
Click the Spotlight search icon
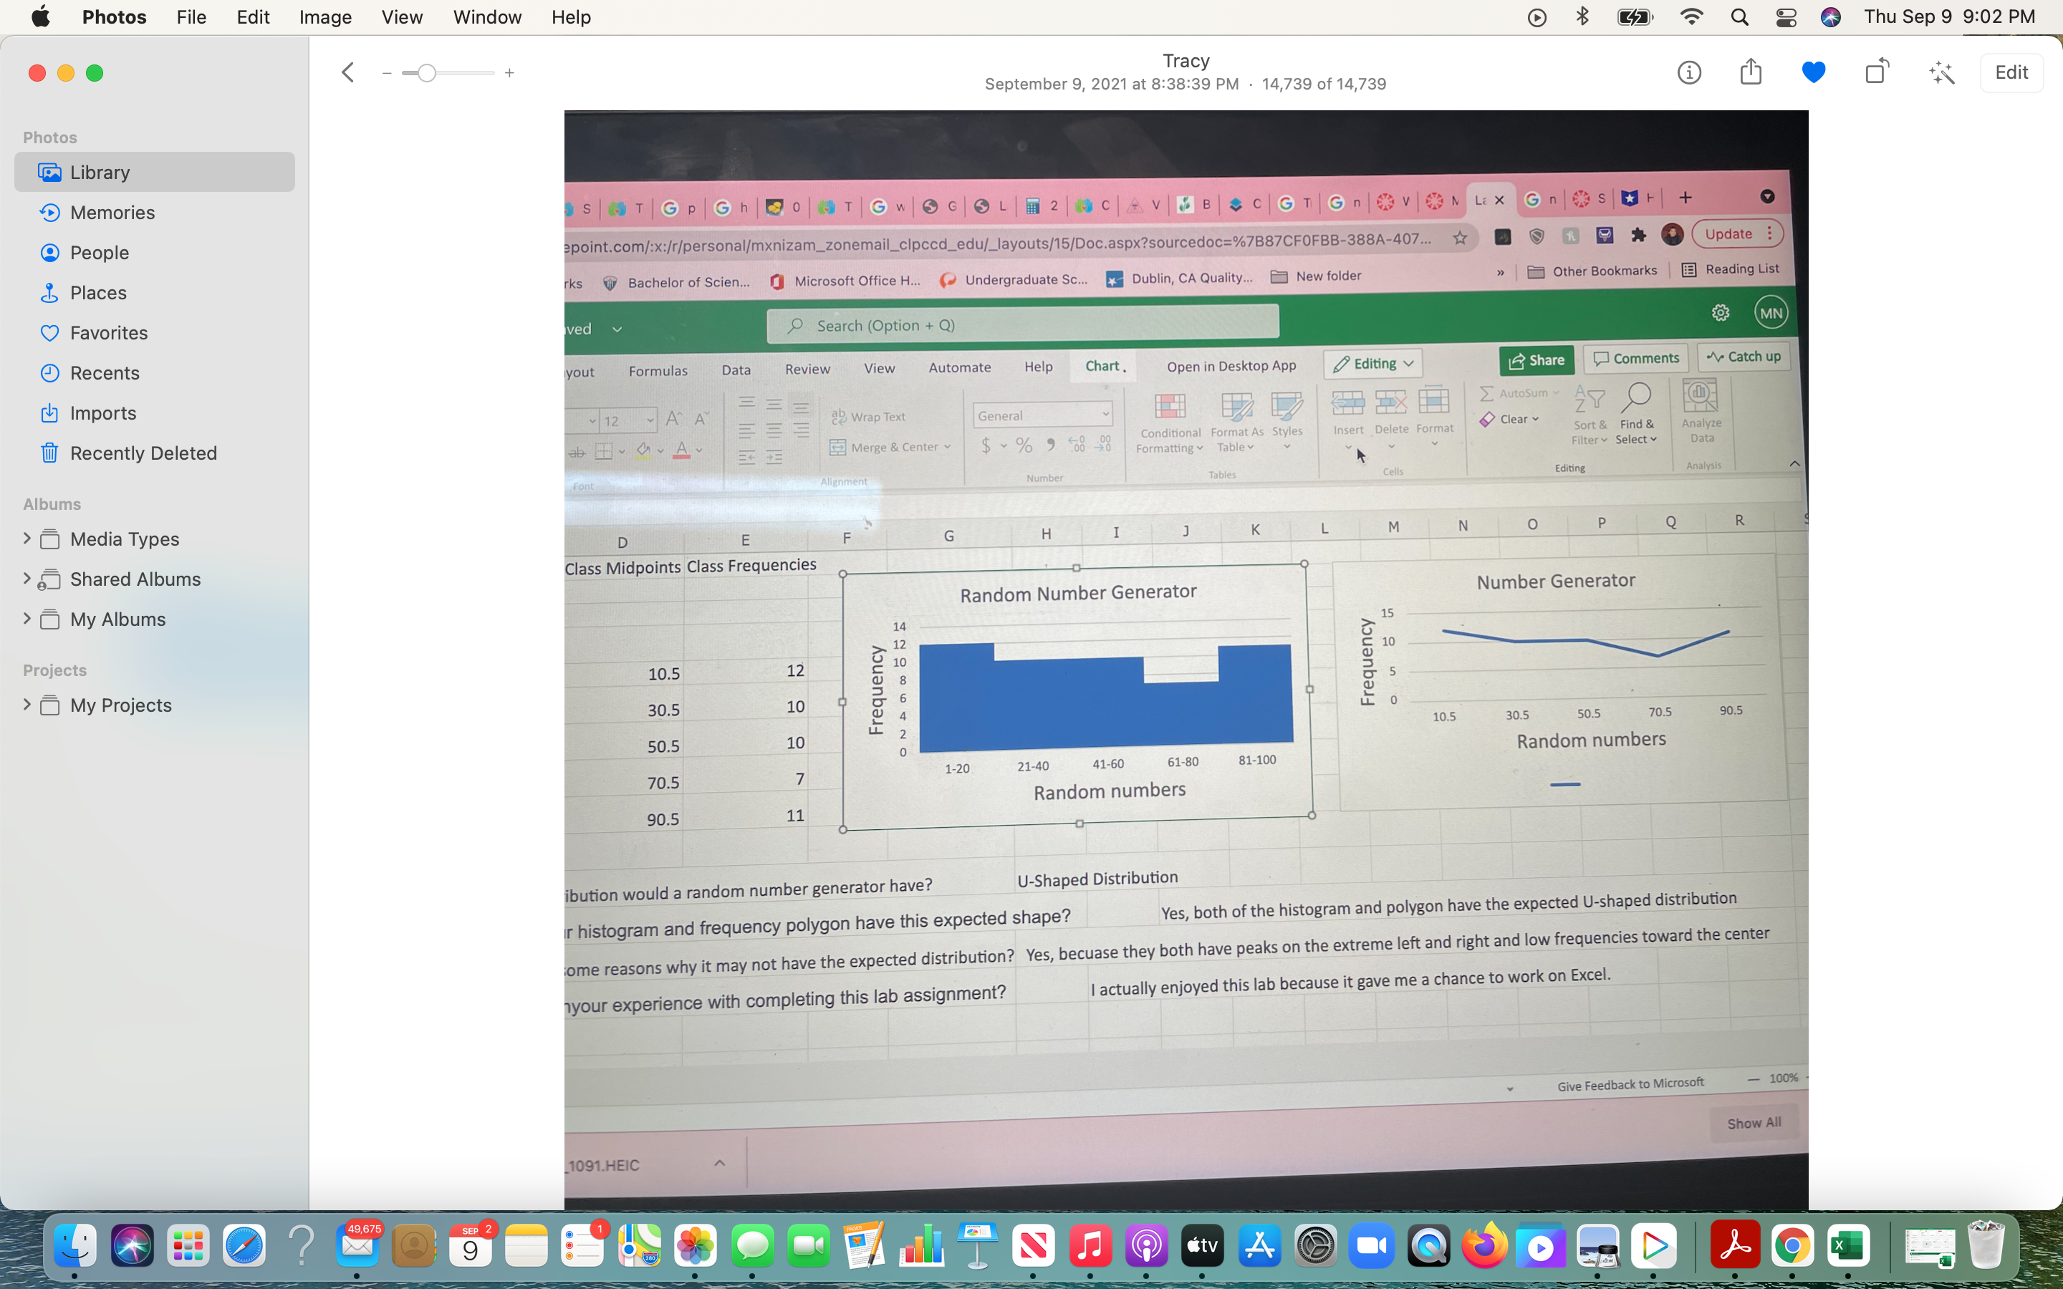coord(1740,17)
